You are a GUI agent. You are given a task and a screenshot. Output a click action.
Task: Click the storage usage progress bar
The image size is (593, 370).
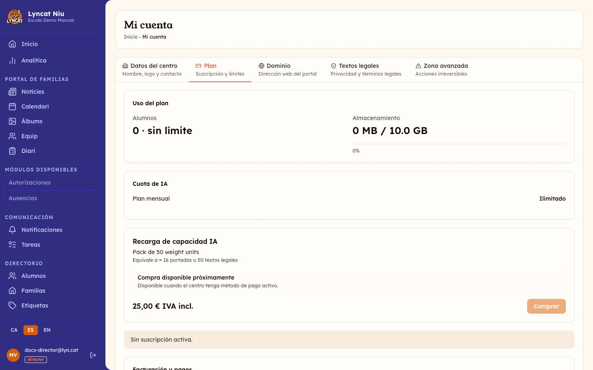459,143
